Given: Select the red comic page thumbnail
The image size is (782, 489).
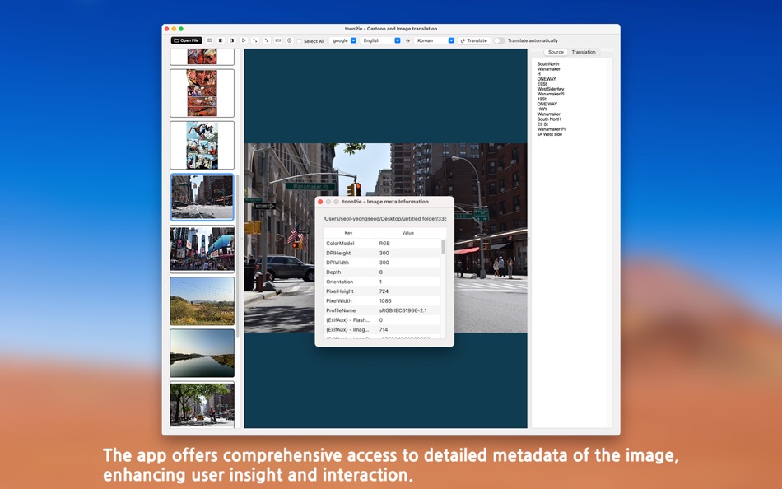Looking at the screenshot, I should (202, 93).
